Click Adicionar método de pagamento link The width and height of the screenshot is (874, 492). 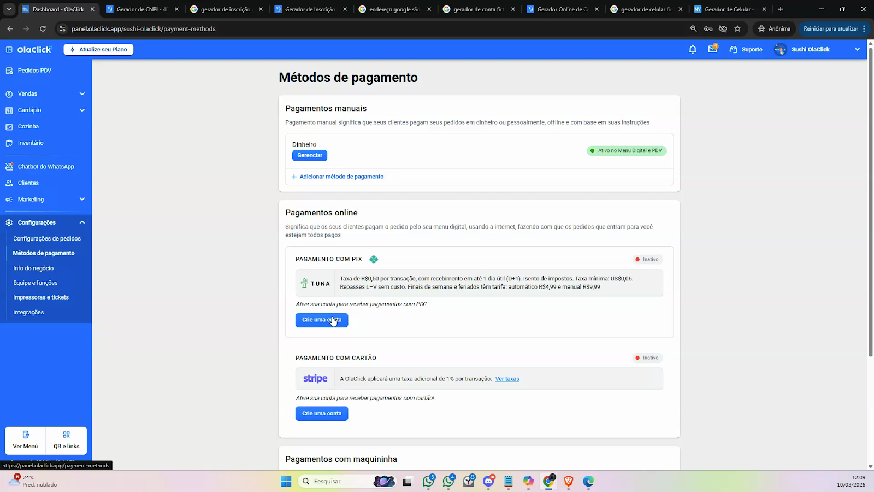pyautogui.click(x=341, y=177)
